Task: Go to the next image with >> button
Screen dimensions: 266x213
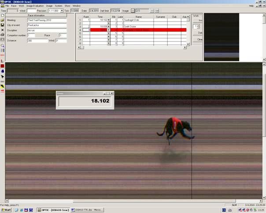Action: point(152,11)
